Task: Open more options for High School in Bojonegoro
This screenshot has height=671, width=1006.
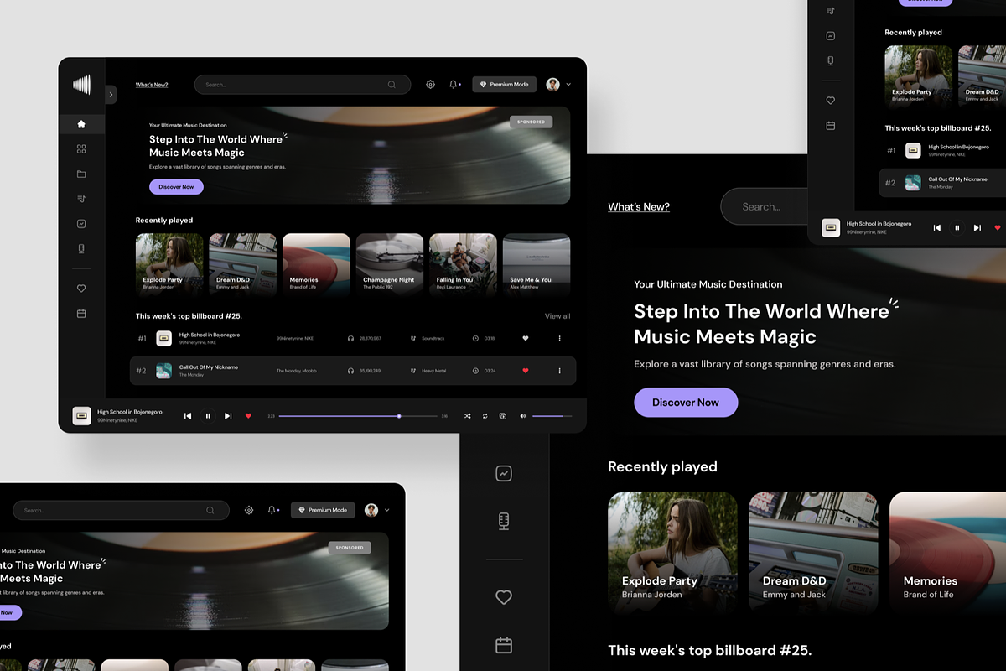Action: coord(559,338)
